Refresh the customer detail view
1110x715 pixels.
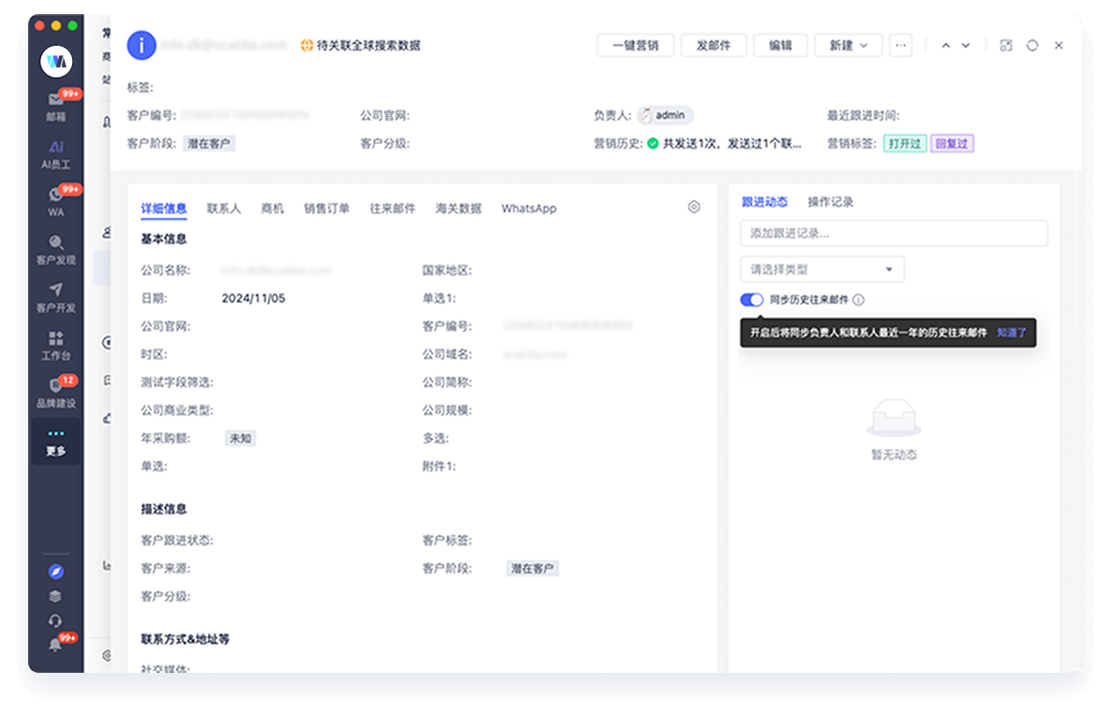(x=1032, y=45)
